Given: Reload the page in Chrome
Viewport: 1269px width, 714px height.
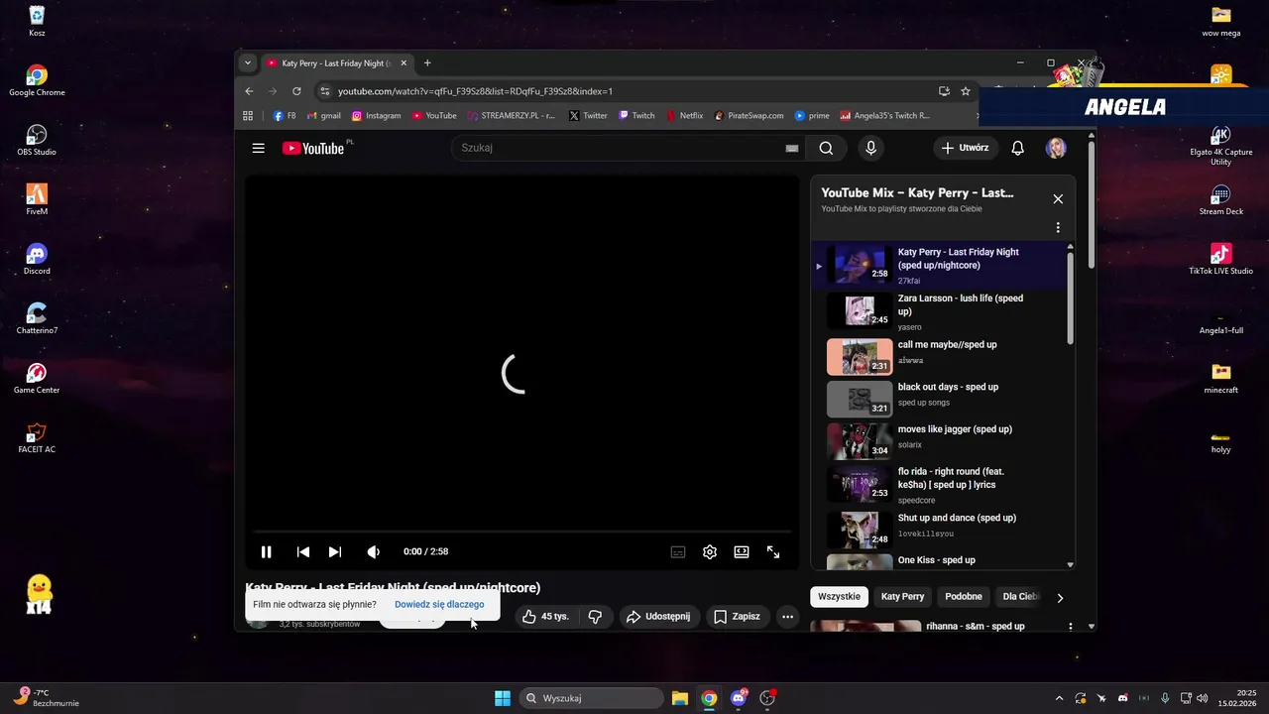Looking at the screenshot, I should coord(296,91).
